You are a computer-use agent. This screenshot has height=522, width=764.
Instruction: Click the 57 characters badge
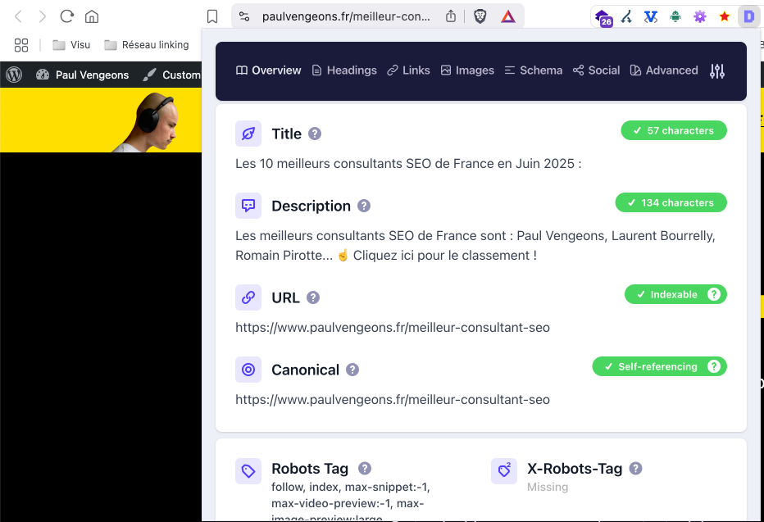(x=674, y=130)
